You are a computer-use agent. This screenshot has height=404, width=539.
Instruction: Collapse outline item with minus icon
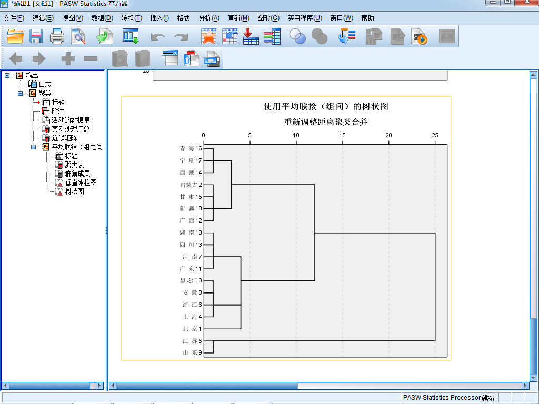pos(91,59)
